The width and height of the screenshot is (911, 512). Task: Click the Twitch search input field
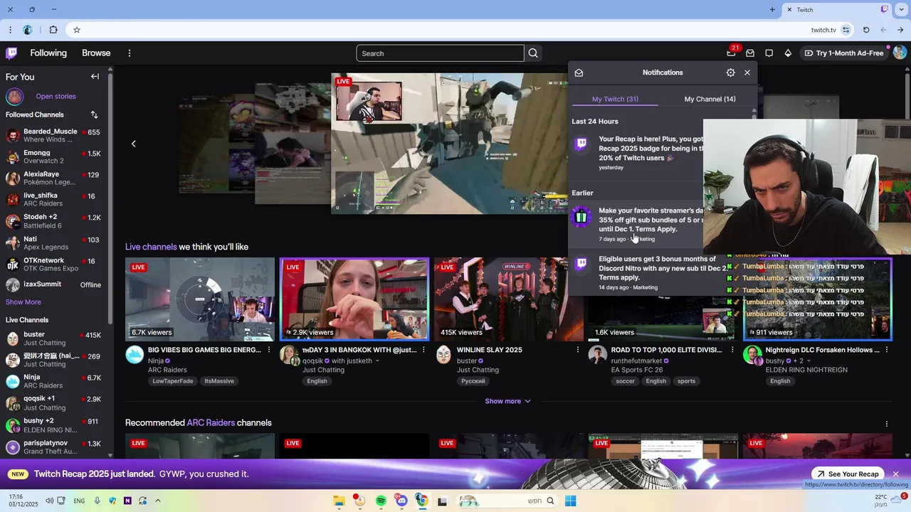(440, 53)
